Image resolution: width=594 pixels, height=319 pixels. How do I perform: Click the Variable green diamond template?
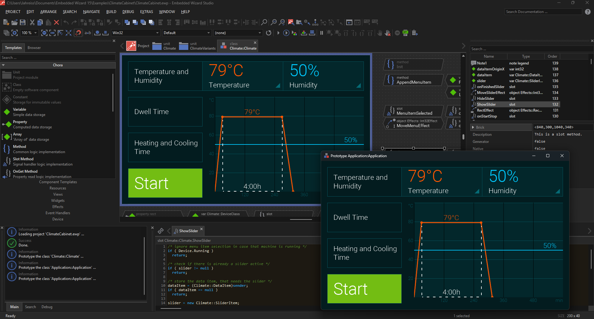pos(7,112)
